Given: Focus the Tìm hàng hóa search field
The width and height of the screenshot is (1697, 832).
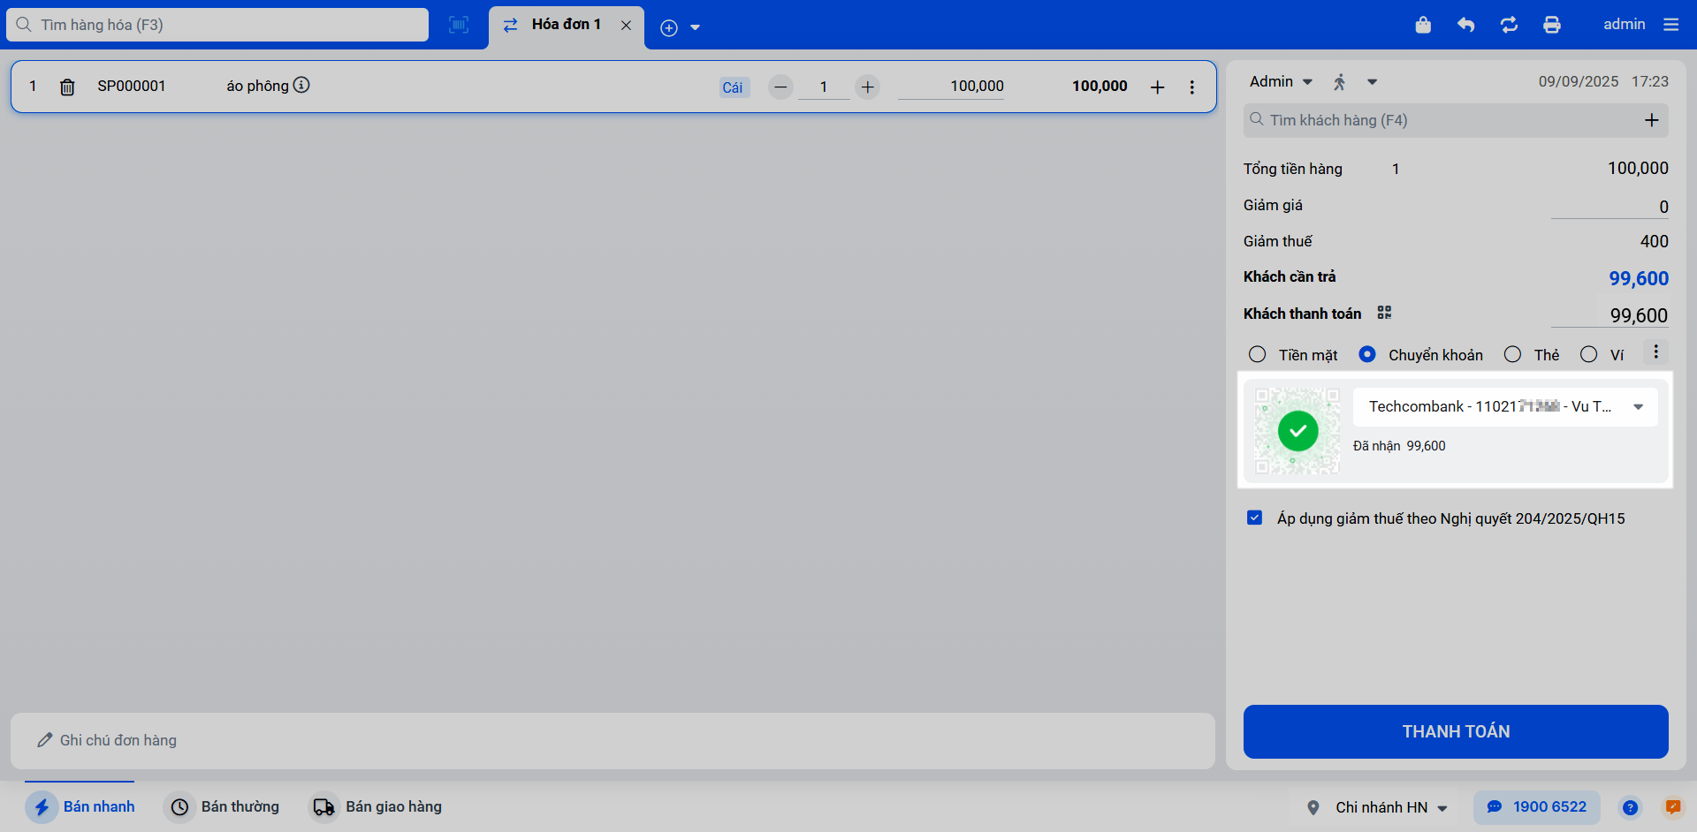Looking at the screenshot, I should pyautogui.click(x=217, y=25).
